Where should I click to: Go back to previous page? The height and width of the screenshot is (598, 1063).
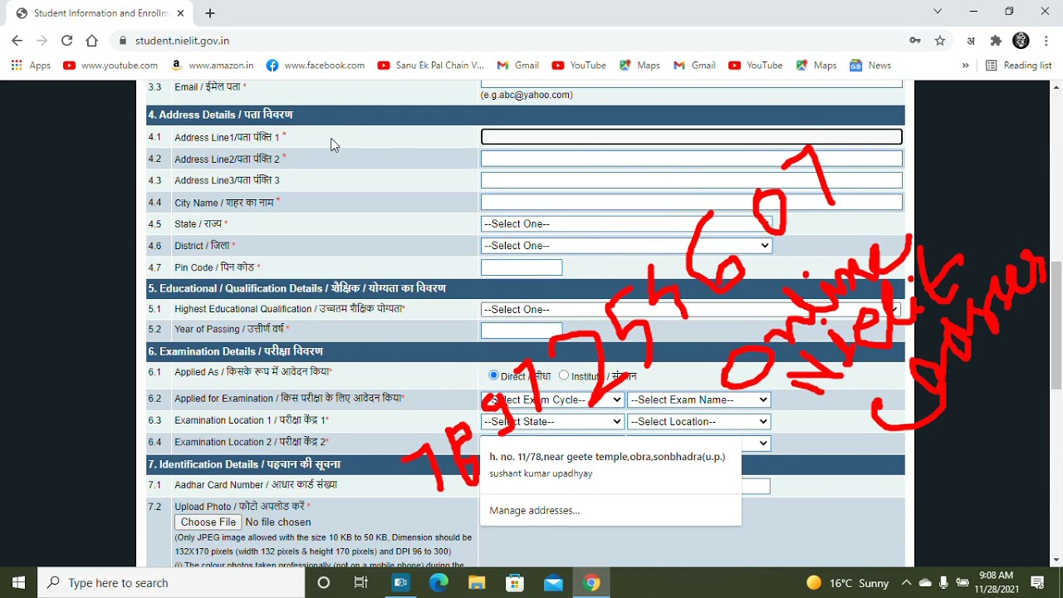click(x=17, y=41)
